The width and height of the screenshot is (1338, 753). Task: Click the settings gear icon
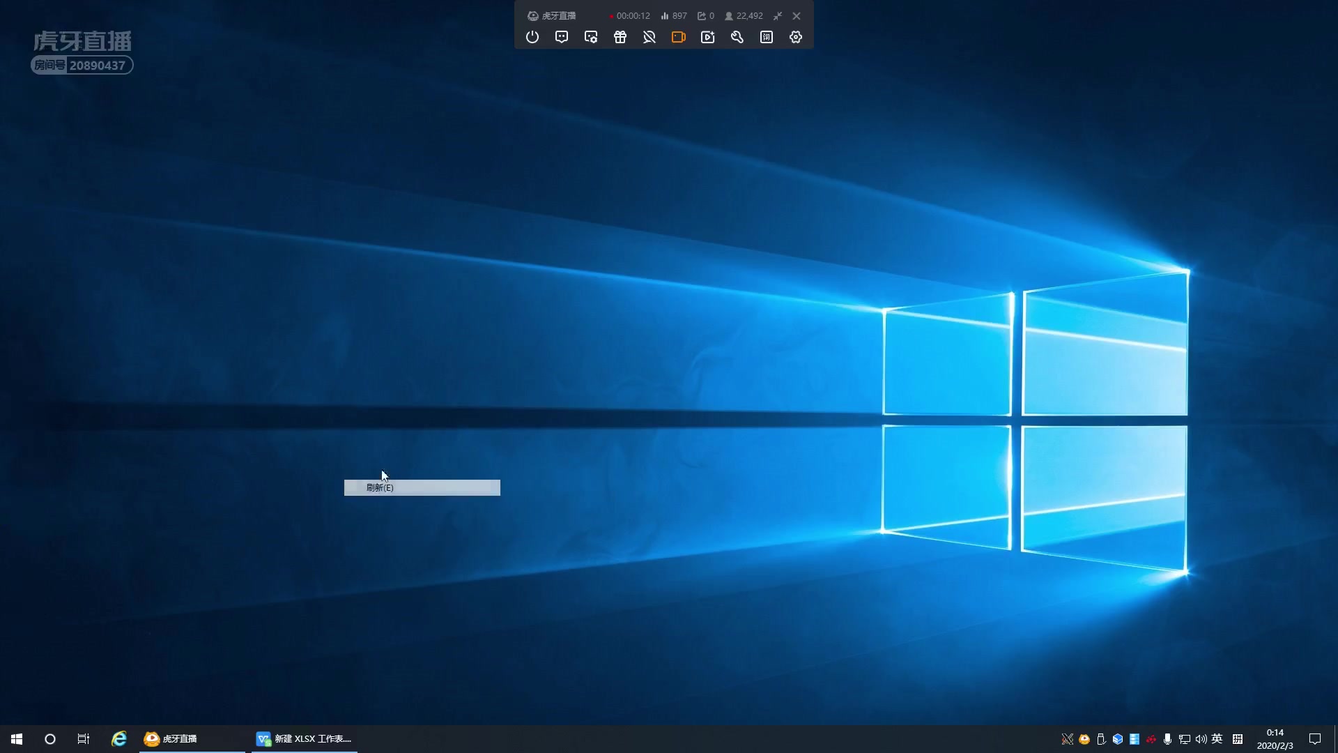point(795,37)
